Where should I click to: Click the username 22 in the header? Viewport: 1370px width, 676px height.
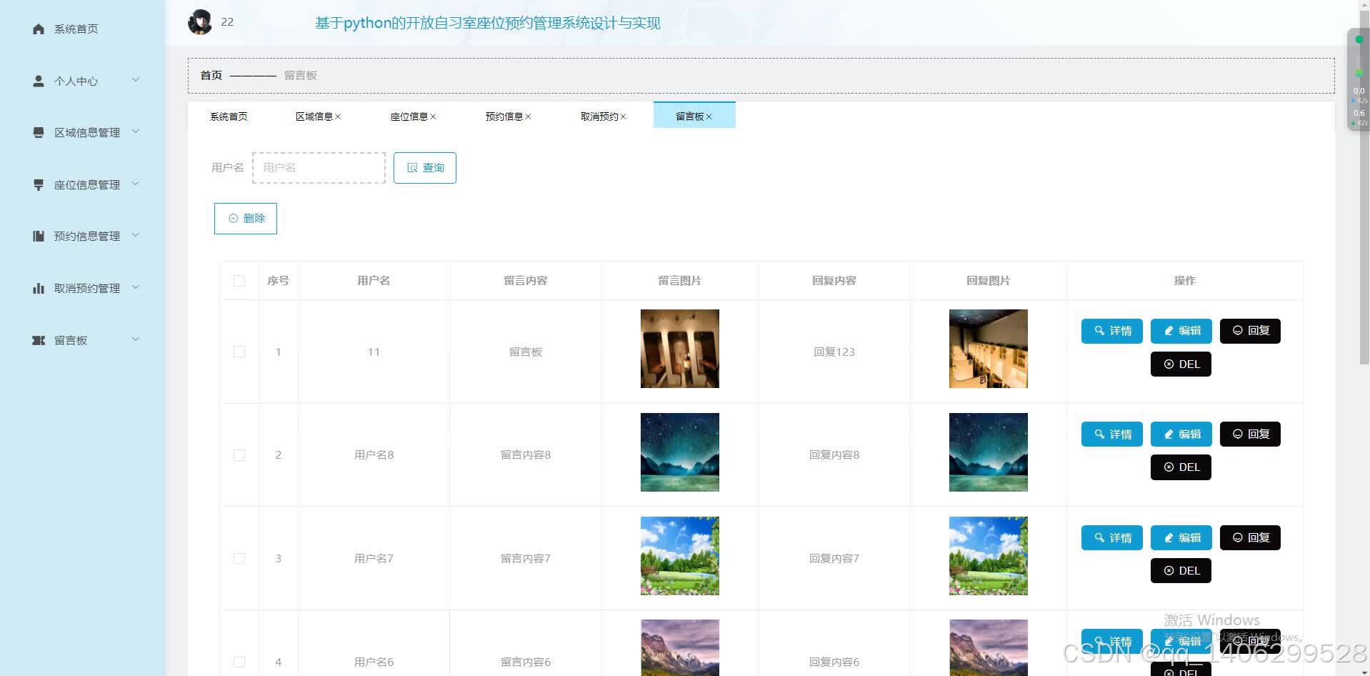pyautogui.click(x=227, y=22)
